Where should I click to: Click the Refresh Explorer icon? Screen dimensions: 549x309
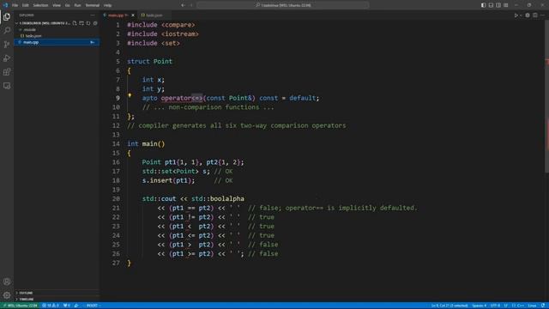point(88,23)
